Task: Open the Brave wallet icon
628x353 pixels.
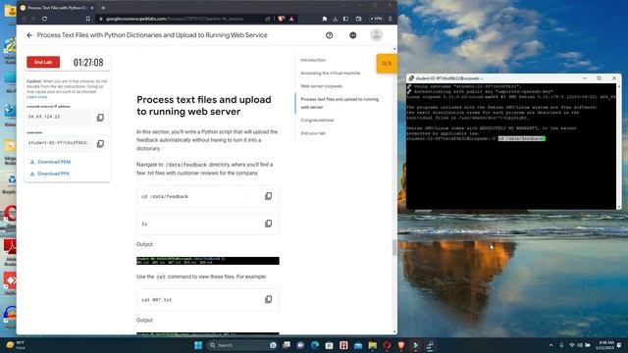Action: pos(359,19)
